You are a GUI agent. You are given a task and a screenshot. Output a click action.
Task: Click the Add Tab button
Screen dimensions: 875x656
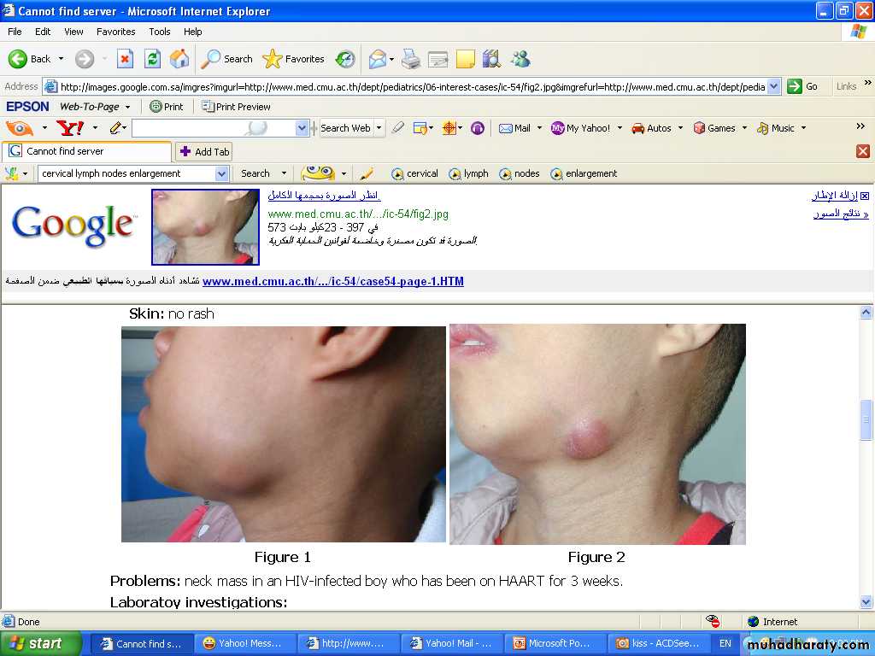pyautogui.click(x=204, y=151)
